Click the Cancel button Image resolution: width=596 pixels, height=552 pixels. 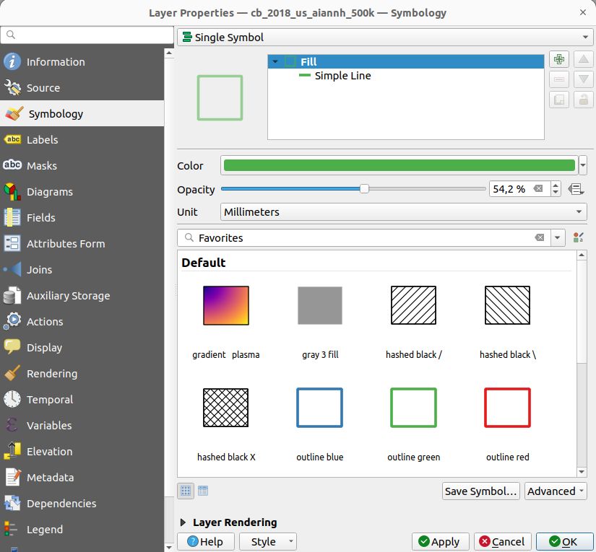[502, 541]
